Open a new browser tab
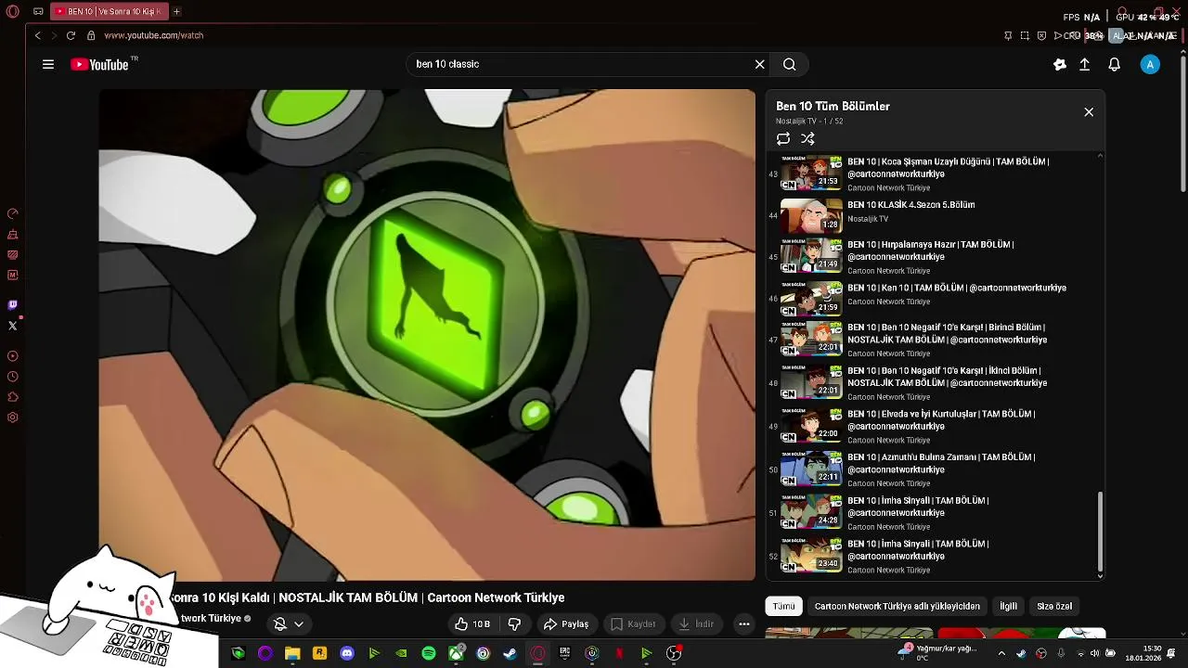 (176, 12)
